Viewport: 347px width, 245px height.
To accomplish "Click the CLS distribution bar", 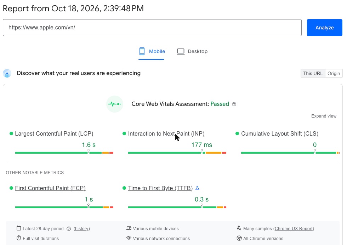I will (x=290, y=153).
